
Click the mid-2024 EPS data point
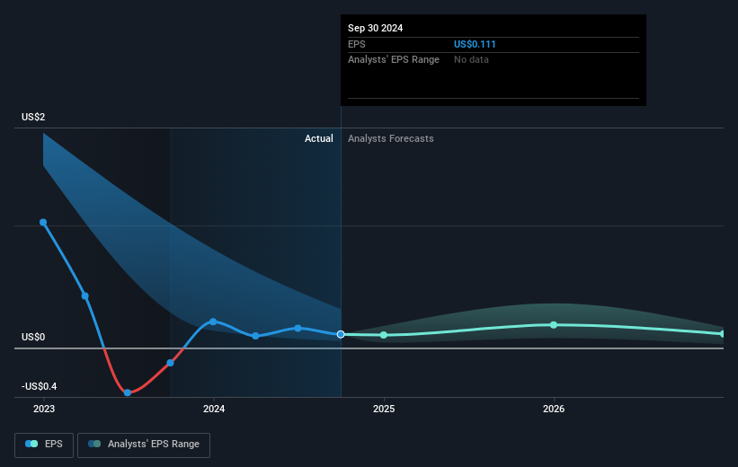point(298,329)
